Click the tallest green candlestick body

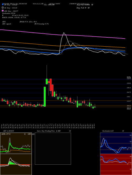click(x=45, y=97)
